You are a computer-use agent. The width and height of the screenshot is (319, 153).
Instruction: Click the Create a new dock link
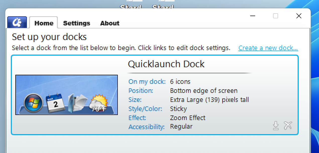(x=268, y=48)
